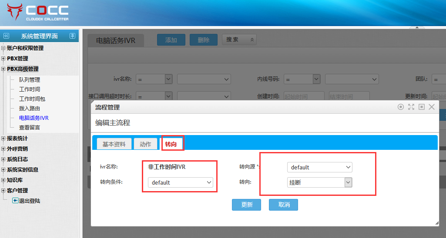Open 队列管理 in the sidebar tree
The height and width of the screenshot is (238, 446).
click(30, 80)
